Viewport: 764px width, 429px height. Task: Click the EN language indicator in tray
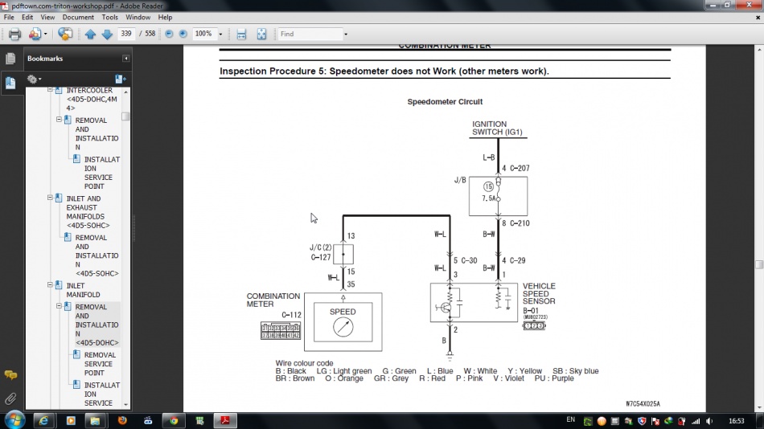pyautogui.click(x=570, y=420)
